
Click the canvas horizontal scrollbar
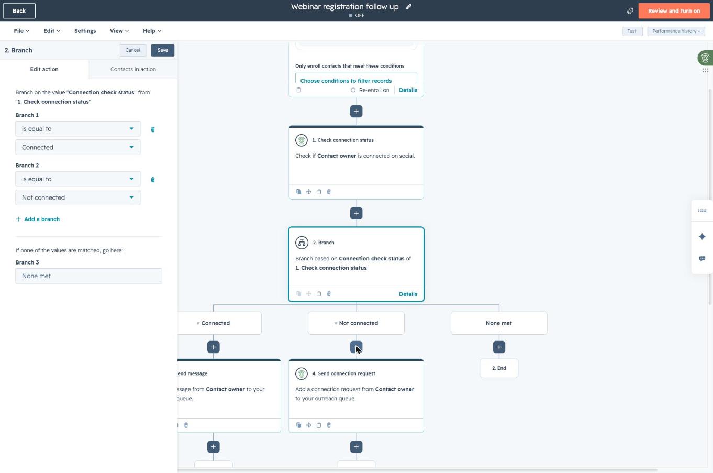tap(417, 470)
